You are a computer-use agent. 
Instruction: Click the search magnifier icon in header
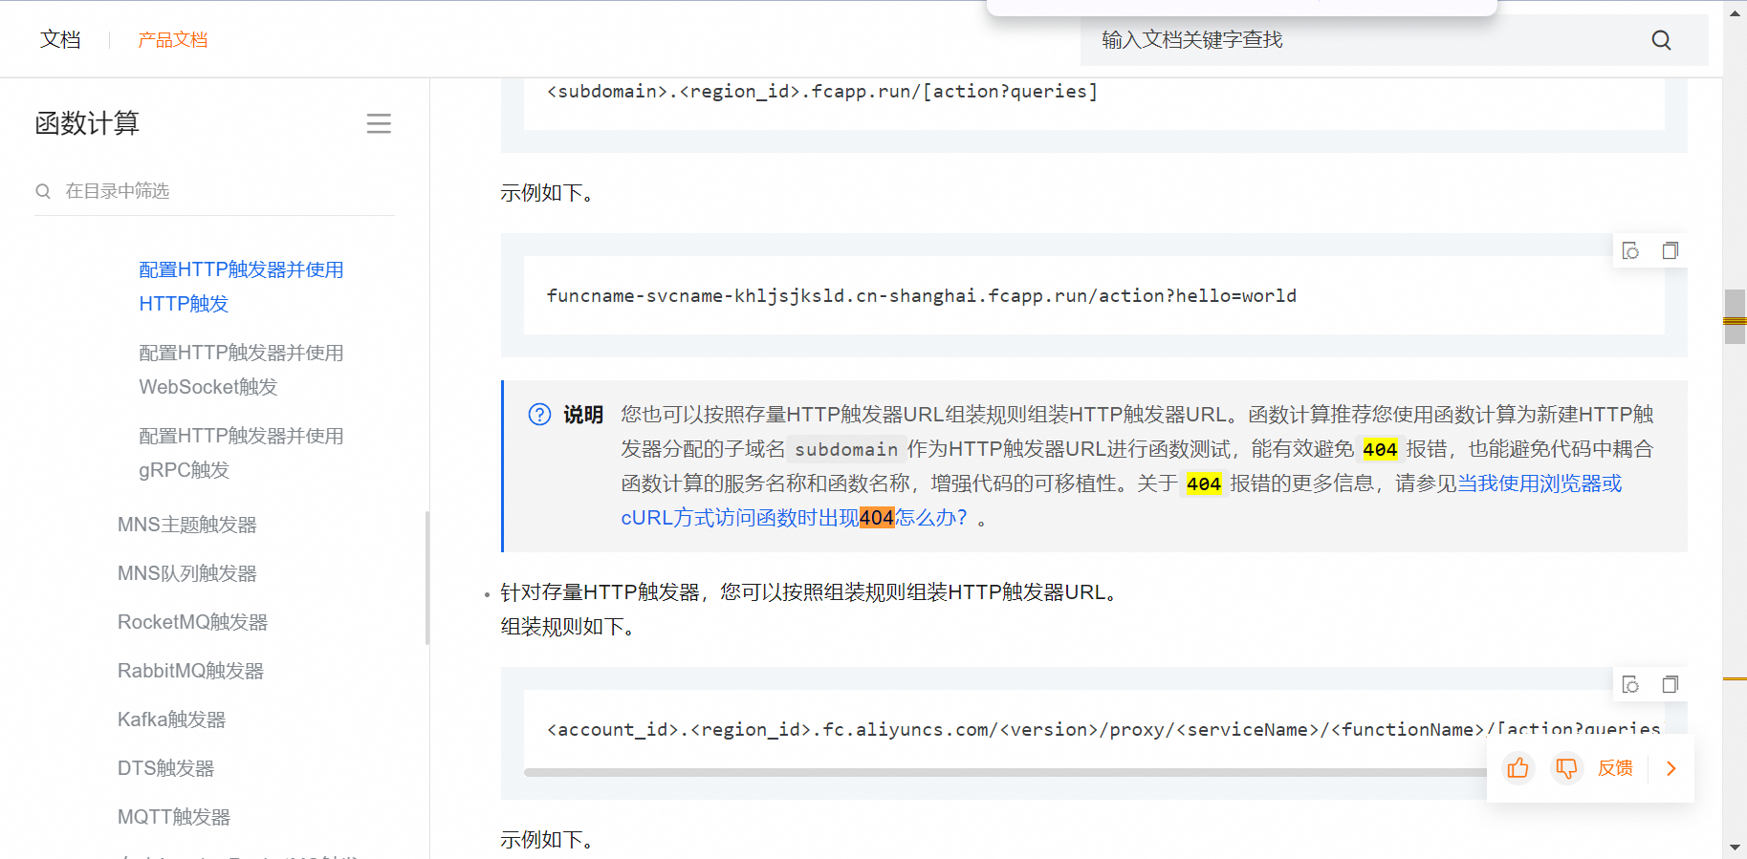pyautogui.click(x=1661, y=40)
